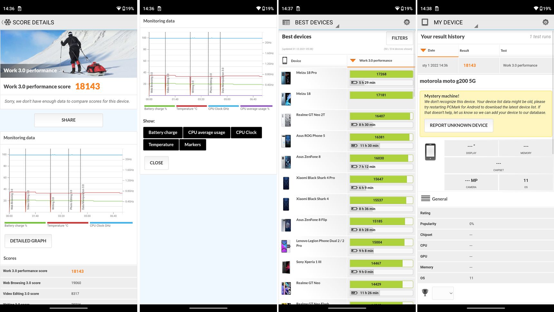554x312 pixels.
Task: Open FILTERS in Best devices
Action: click(400, 38)
